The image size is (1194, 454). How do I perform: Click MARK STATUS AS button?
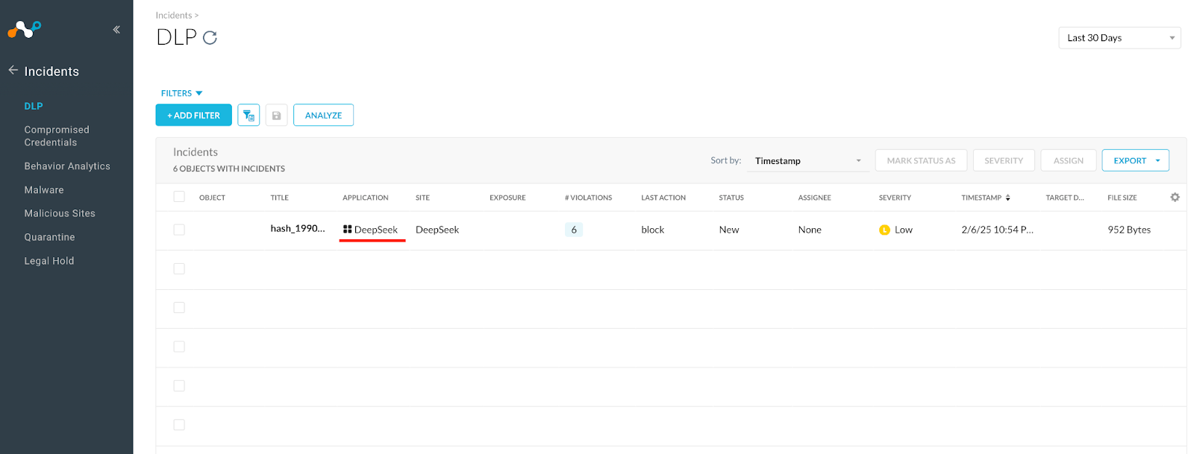[x=921, y=160]
